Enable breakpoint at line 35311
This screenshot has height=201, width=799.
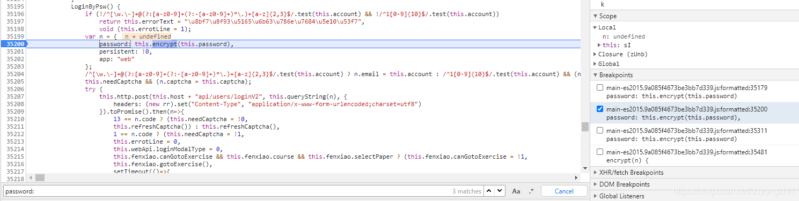pyautogui.click(x=600, y=130)
